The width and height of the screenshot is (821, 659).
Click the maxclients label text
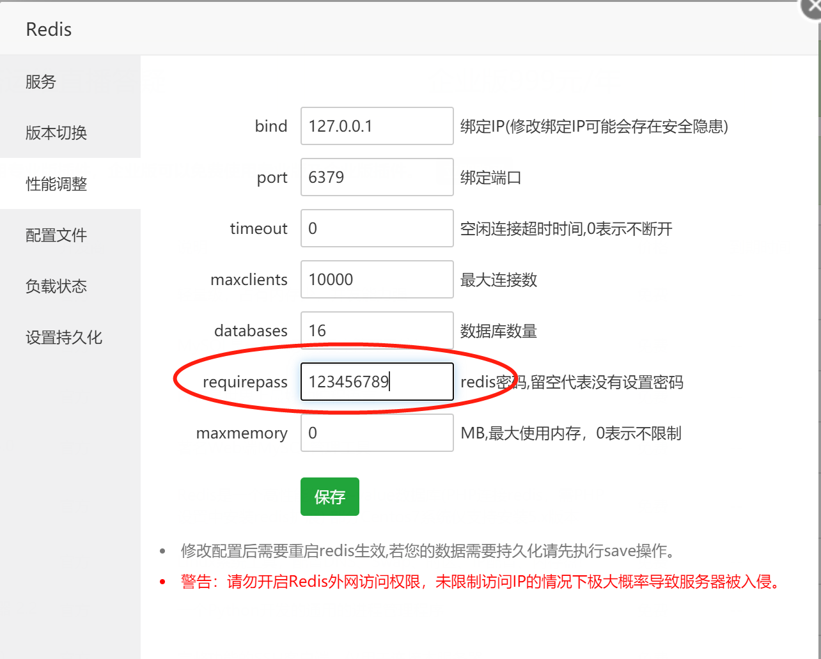[249, 279]
